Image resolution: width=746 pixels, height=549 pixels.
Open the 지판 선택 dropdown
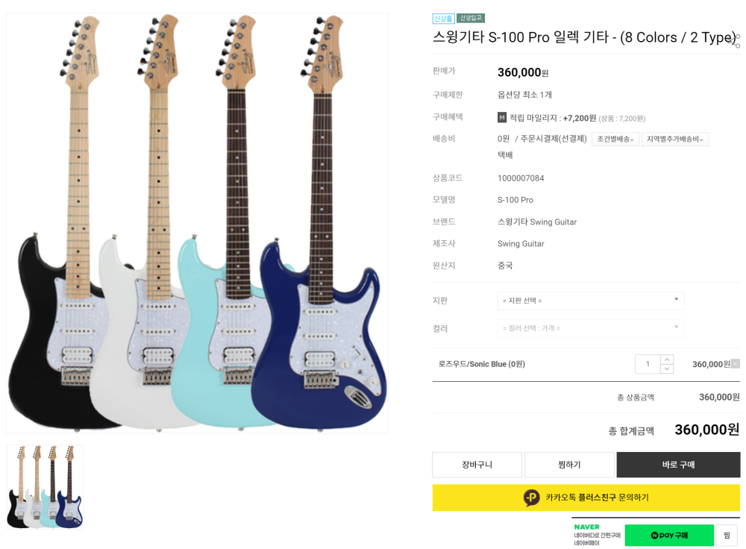coord(591,301)
